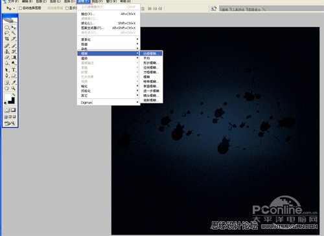Select the Path Selection arrow tool
The height and width of the screenshot is (236, 324).
click(7, 70)
